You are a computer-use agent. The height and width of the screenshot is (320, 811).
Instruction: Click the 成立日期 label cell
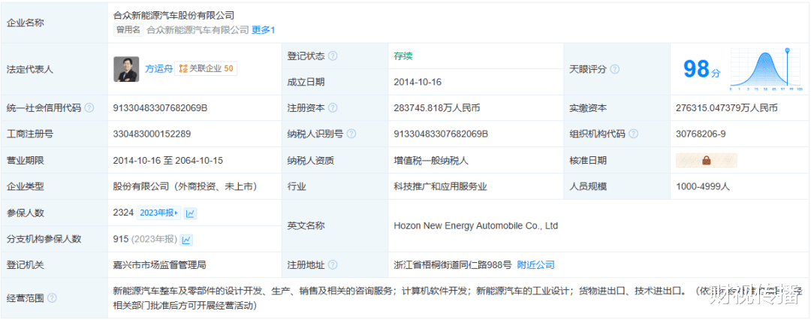(335, 82)
